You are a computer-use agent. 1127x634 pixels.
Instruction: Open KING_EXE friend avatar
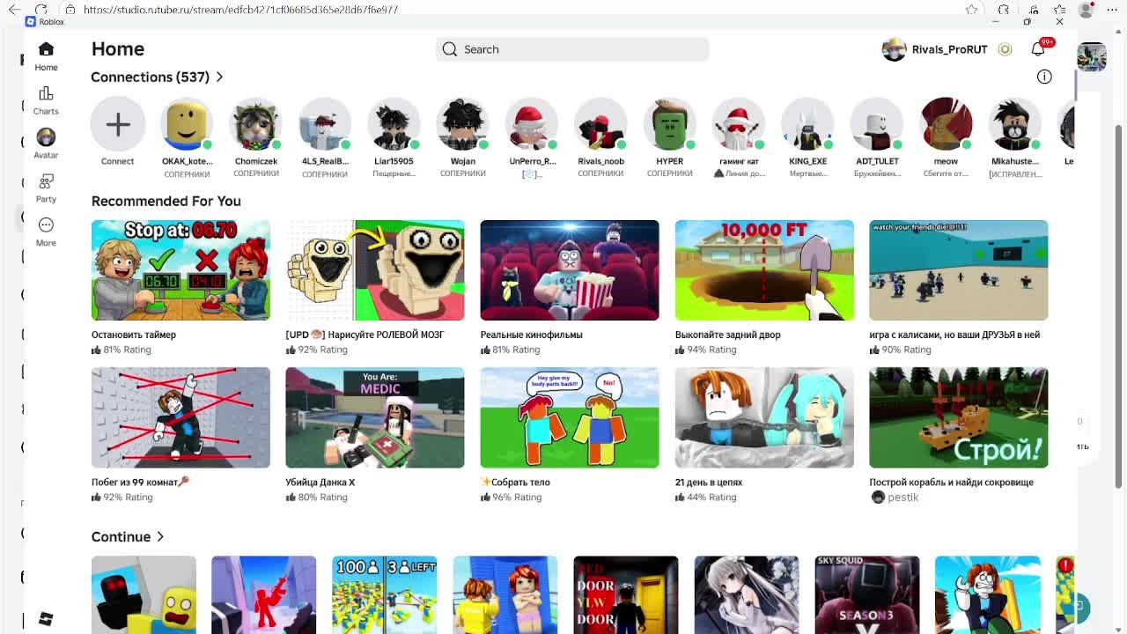(807, 124)
